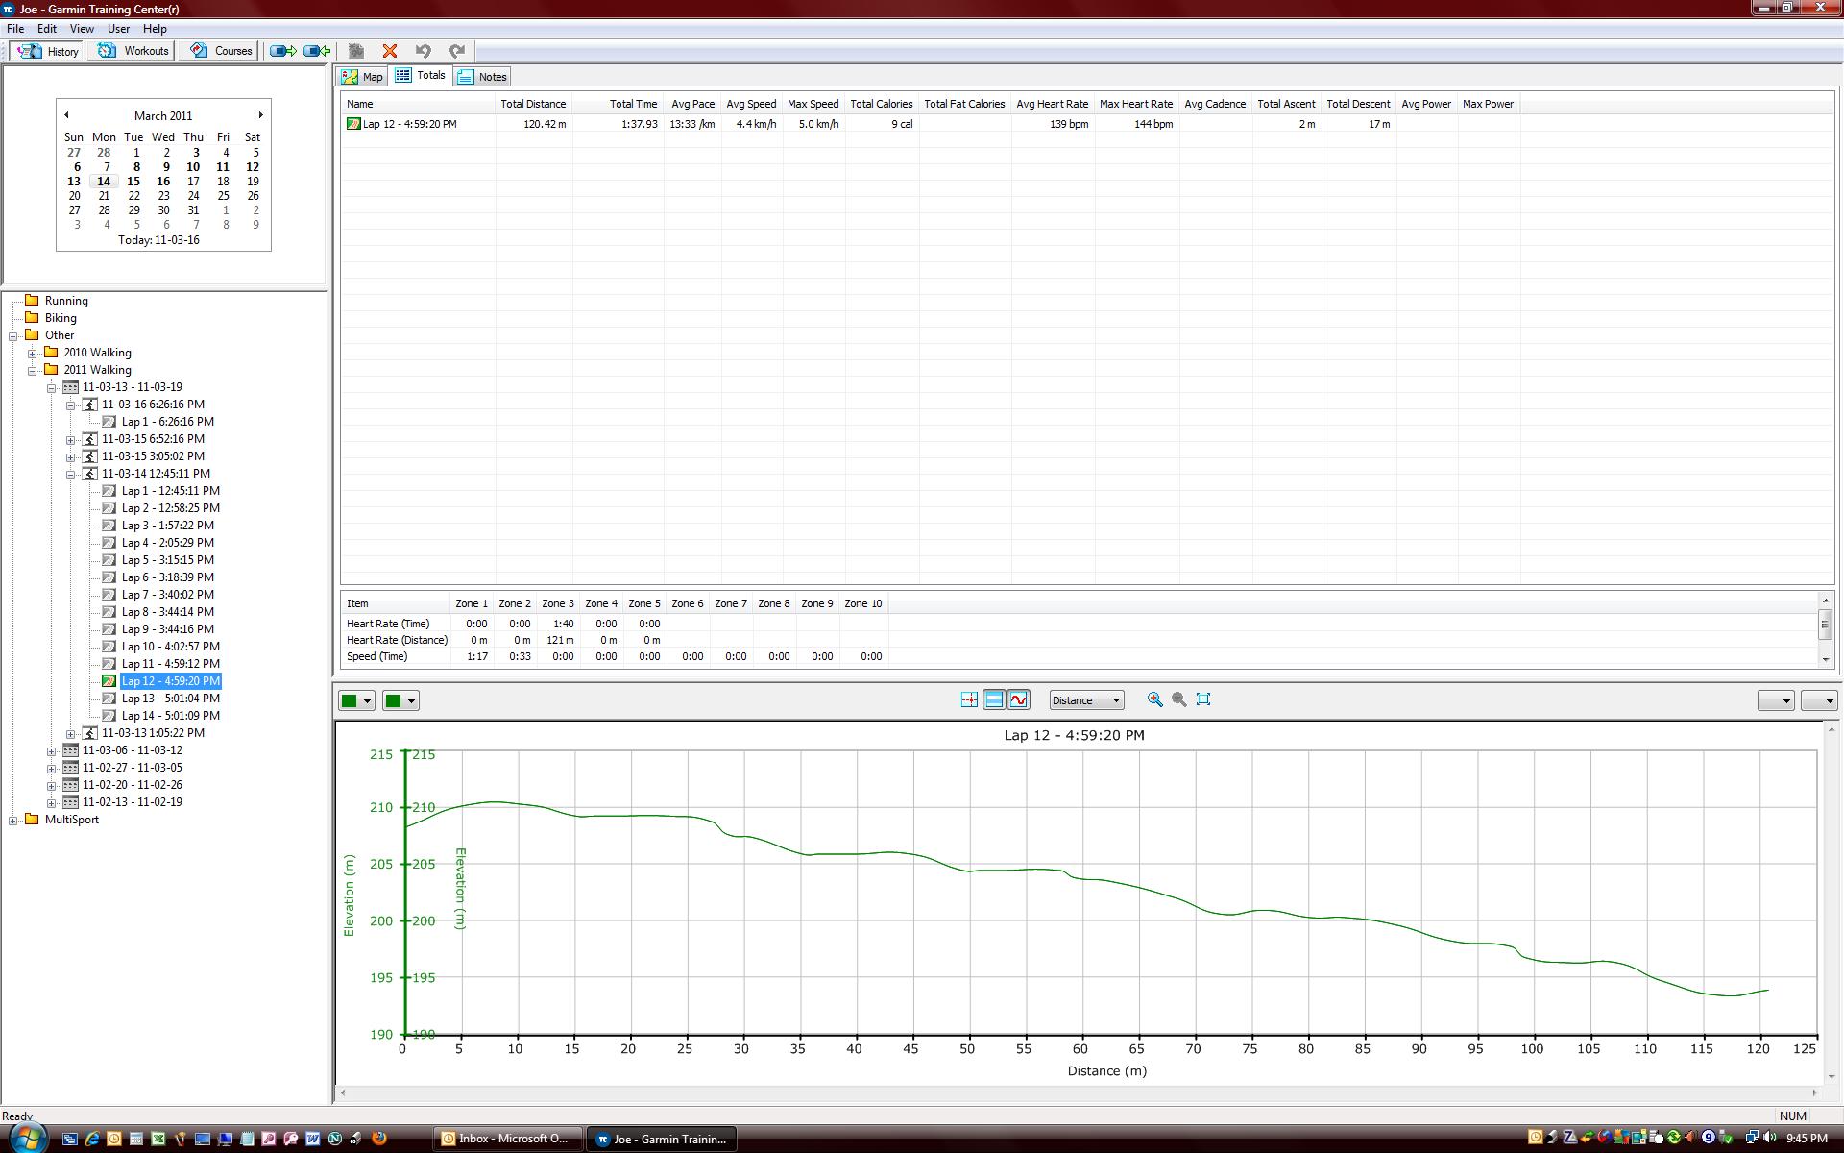Open the Help menu
This screenshot has width=1844, height=1153.
tap(155, 29)
